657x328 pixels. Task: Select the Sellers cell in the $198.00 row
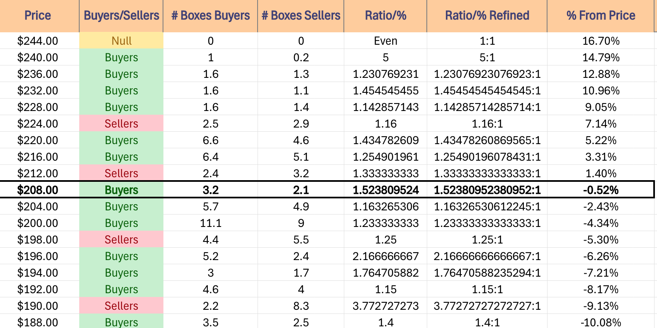[121, 239]
